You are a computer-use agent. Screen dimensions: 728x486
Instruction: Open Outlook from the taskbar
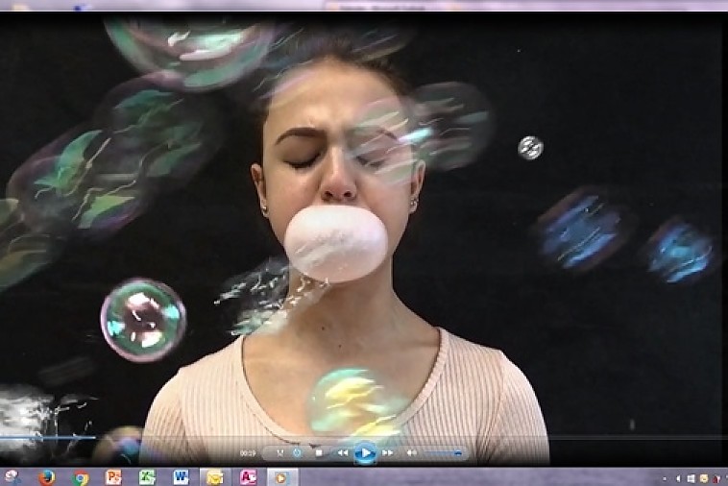click(x=214, y=476)
